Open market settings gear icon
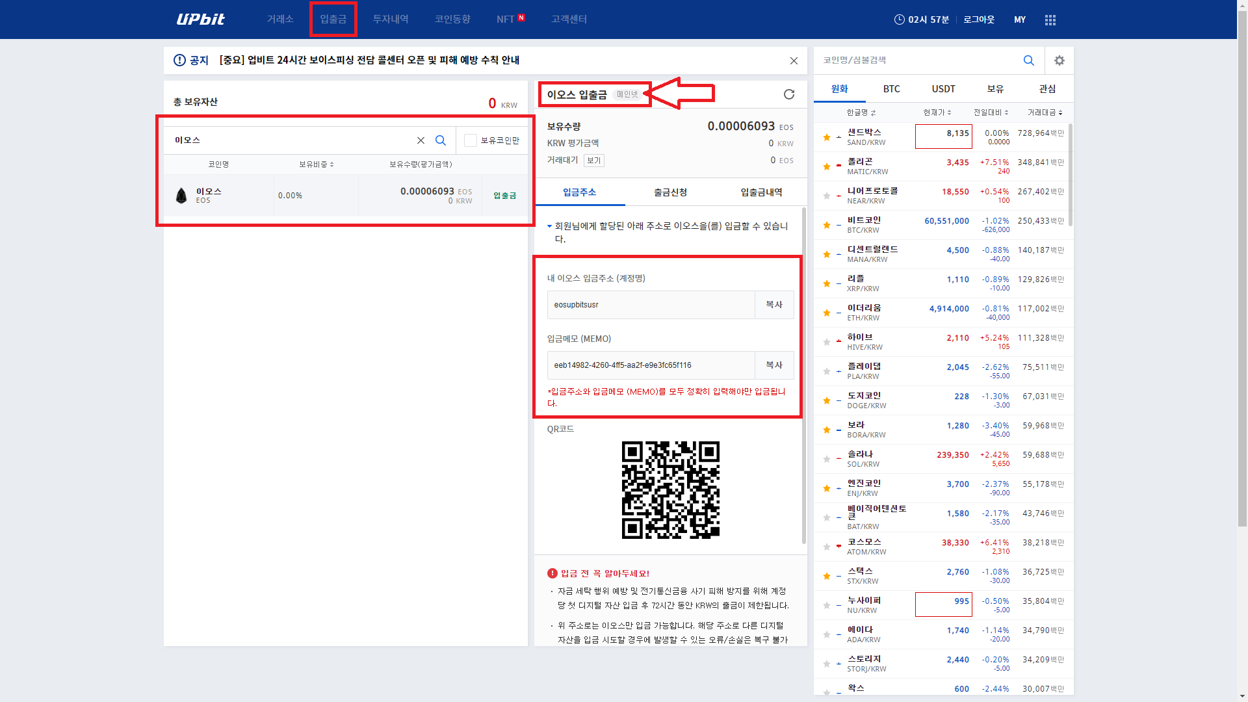 [x=1059, y=60]
